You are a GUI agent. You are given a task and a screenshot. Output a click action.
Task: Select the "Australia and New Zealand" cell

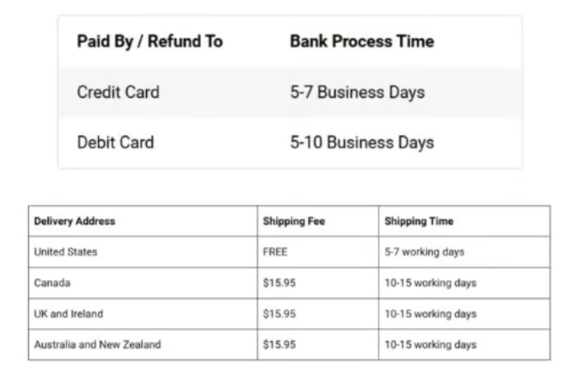pyautogui.click(x=97, y=344)
